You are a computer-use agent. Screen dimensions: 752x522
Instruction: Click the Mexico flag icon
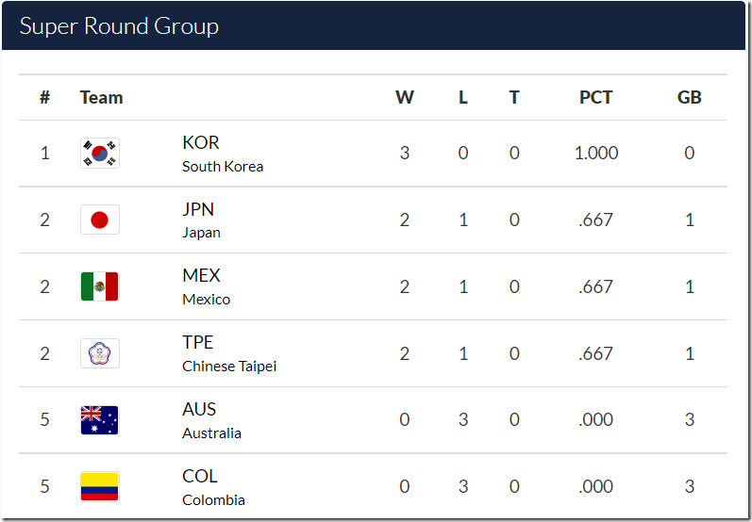pyautogui.click(x=100, y=286)
